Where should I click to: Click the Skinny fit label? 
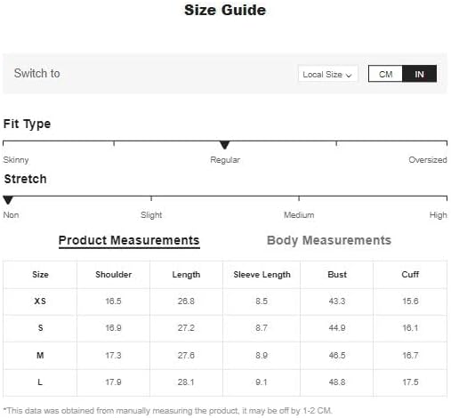coord(16,160)
